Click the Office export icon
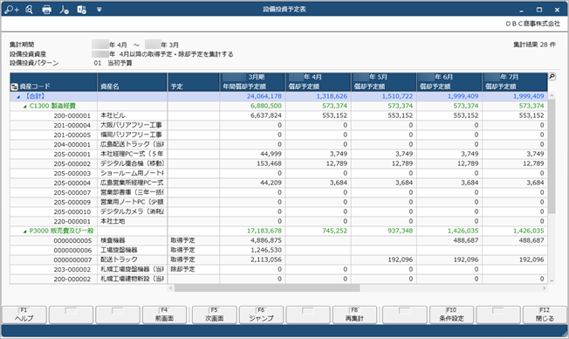This screenshot has width=569, height=339. [x=82, y=10]
